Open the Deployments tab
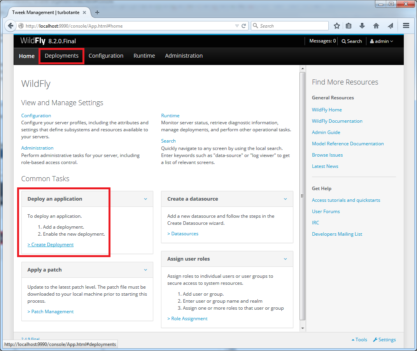417x351 pixels. (61, 56)
